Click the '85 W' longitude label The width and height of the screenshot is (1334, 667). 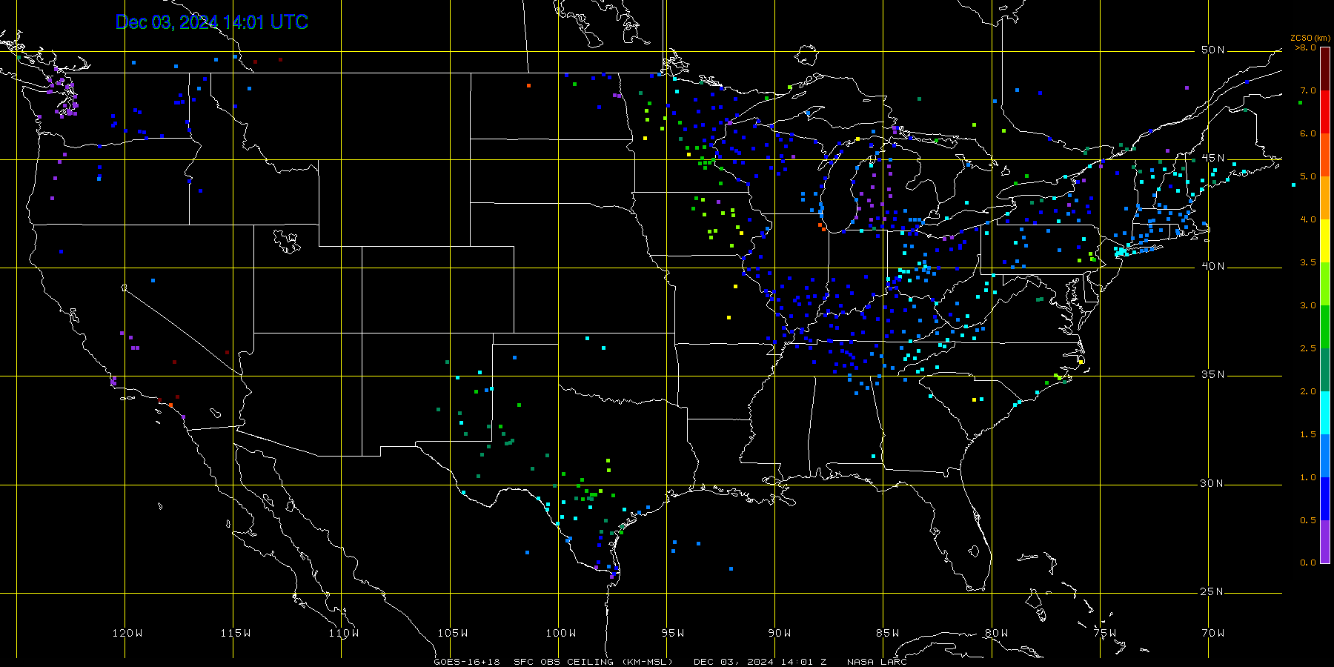pos(888,633)
